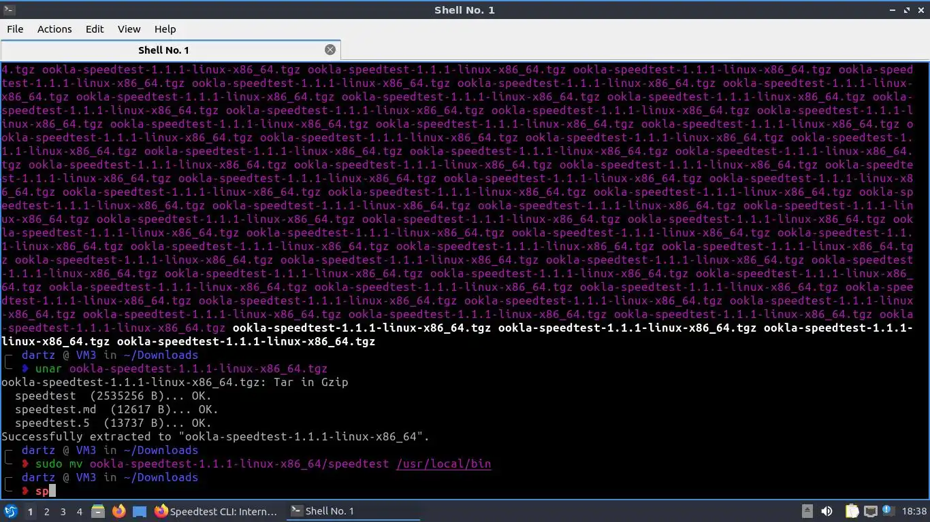Switch to workspace 4
Viewport: 930px width, 522px height.
click(x=79, y=511)
